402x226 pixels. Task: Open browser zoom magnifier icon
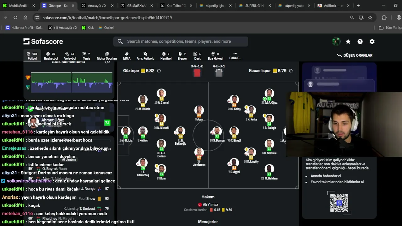click(x=352, y=18)
